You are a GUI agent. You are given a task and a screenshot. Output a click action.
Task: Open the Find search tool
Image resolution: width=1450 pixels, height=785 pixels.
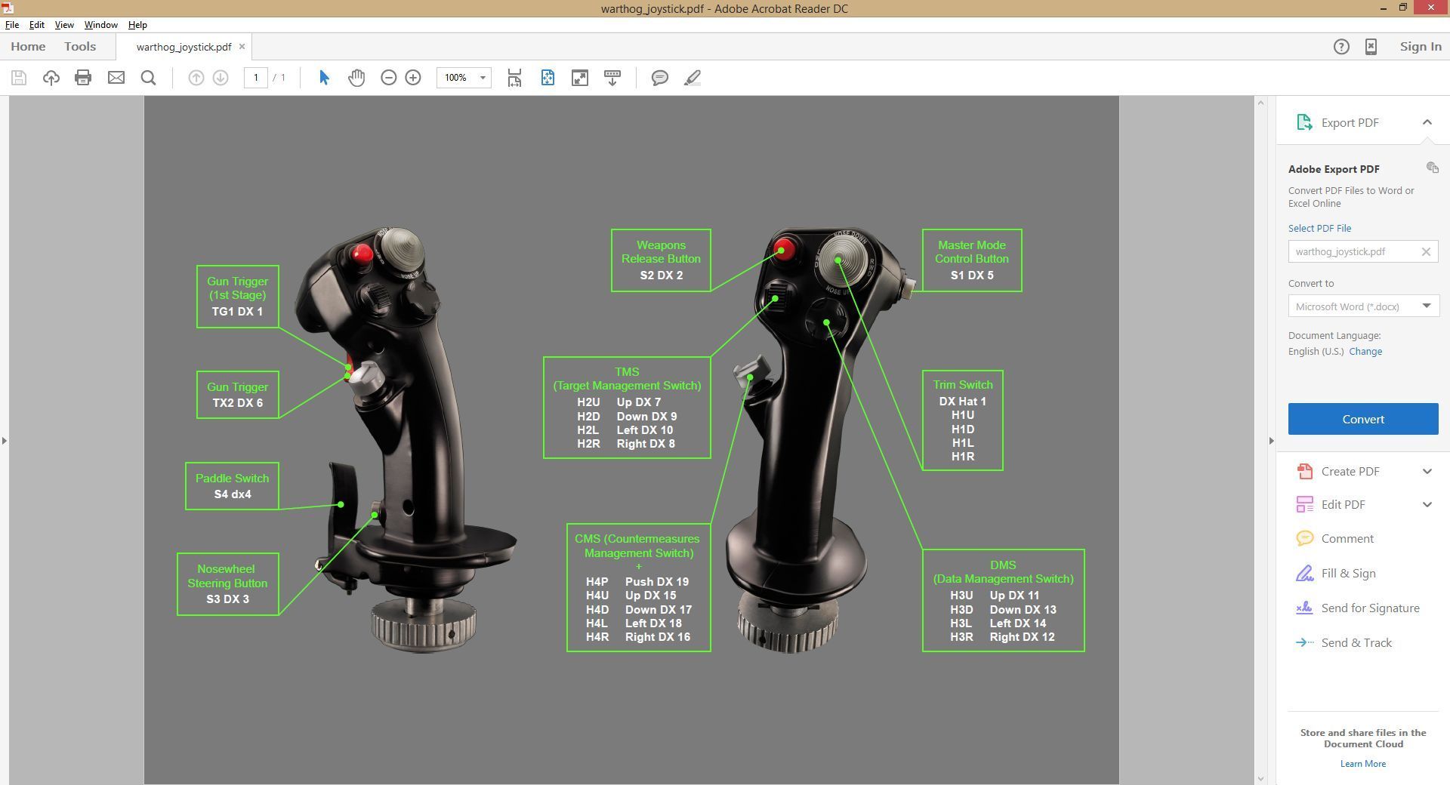click(x=148, y=77)
